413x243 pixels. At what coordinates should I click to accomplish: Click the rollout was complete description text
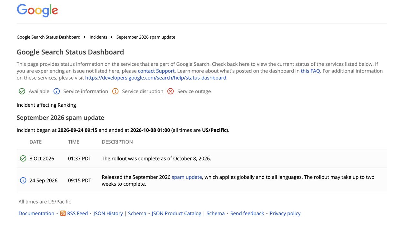[x=156, y=159]
